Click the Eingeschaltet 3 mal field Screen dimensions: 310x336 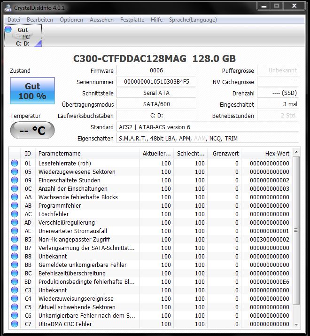pyautogui.click(x=278, y=104)
